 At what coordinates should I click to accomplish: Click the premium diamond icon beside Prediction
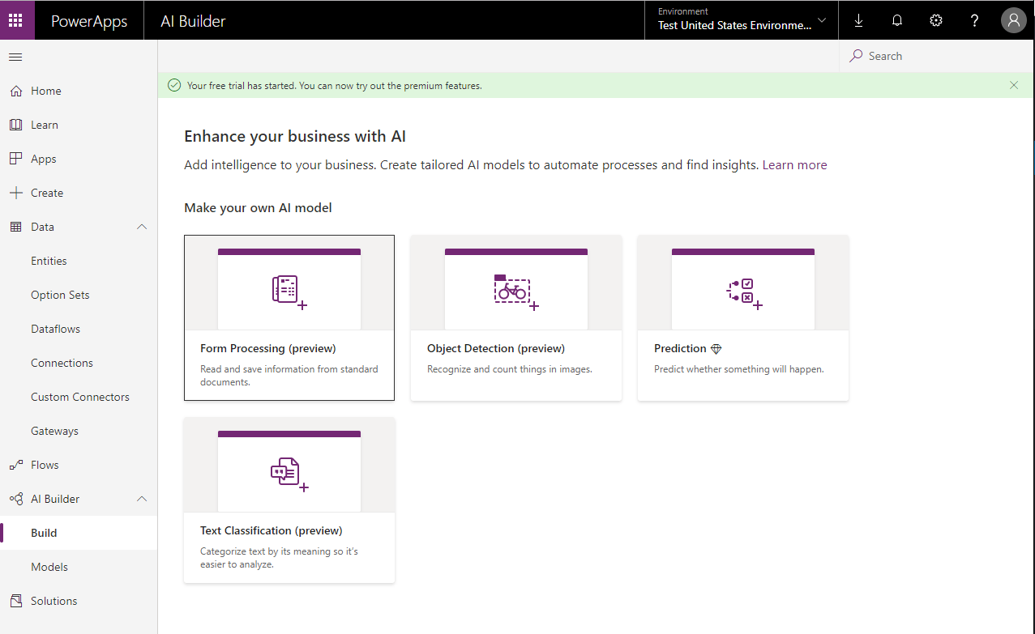coord(716,349)
